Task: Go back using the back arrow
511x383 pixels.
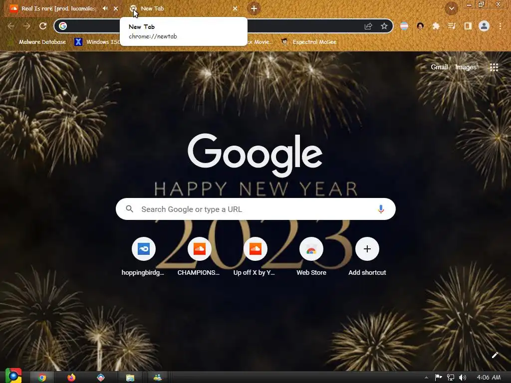Action: point(11,26)
